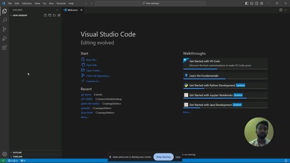Open the Search view in activity bar
Viewport: 290px width, 163px height.
(5, 20)
